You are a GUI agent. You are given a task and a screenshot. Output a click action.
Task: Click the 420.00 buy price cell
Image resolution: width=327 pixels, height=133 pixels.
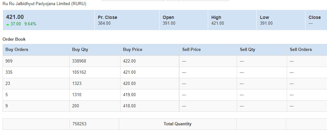(129, 84)
